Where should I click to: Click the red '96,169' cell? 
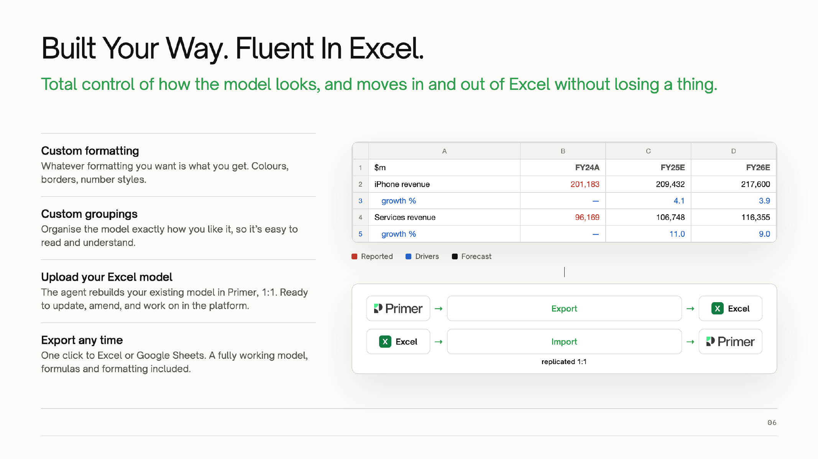pyautogui.click(x=563, y=217)
